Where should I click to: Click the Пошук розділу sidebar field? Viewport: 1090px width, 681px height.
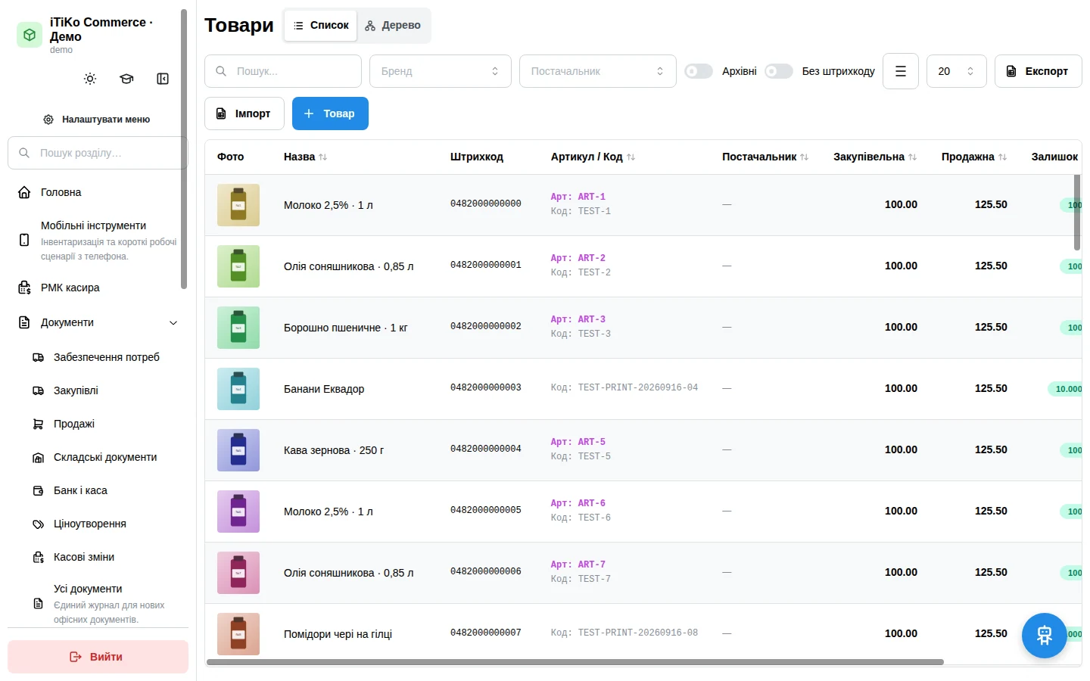tap(98, 153)
